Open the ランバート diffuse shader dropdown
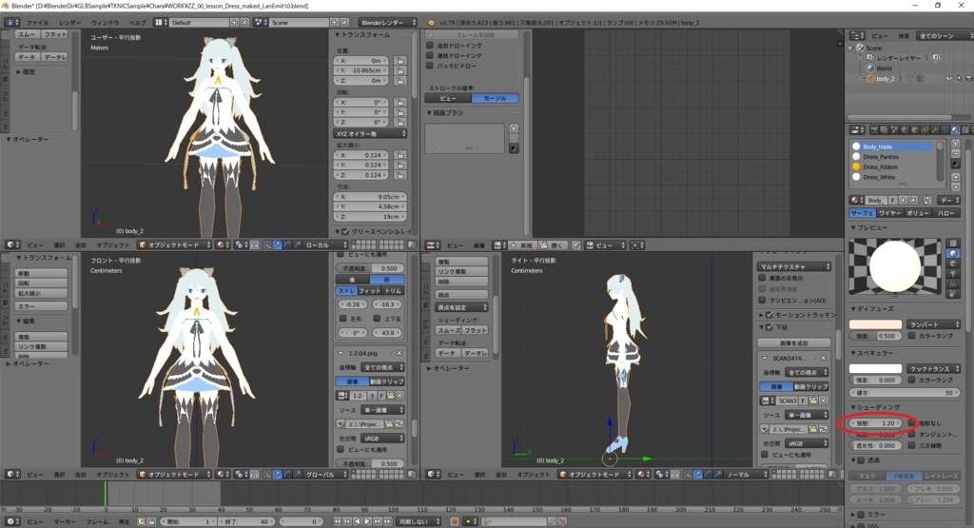 (934, 324)
